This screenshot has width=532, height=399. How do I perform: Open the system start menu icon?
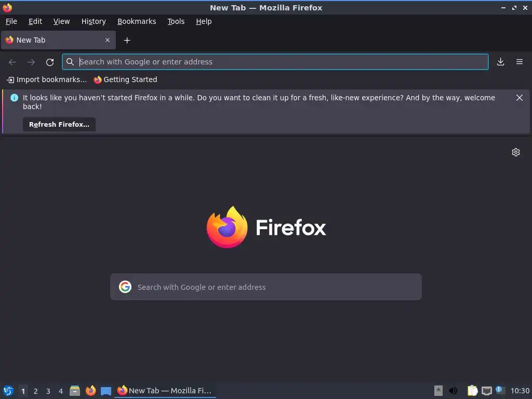point(8,391)
